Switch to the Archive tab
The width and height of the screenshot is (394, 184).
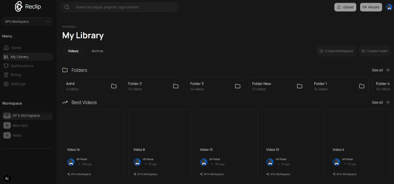point(97,51)
